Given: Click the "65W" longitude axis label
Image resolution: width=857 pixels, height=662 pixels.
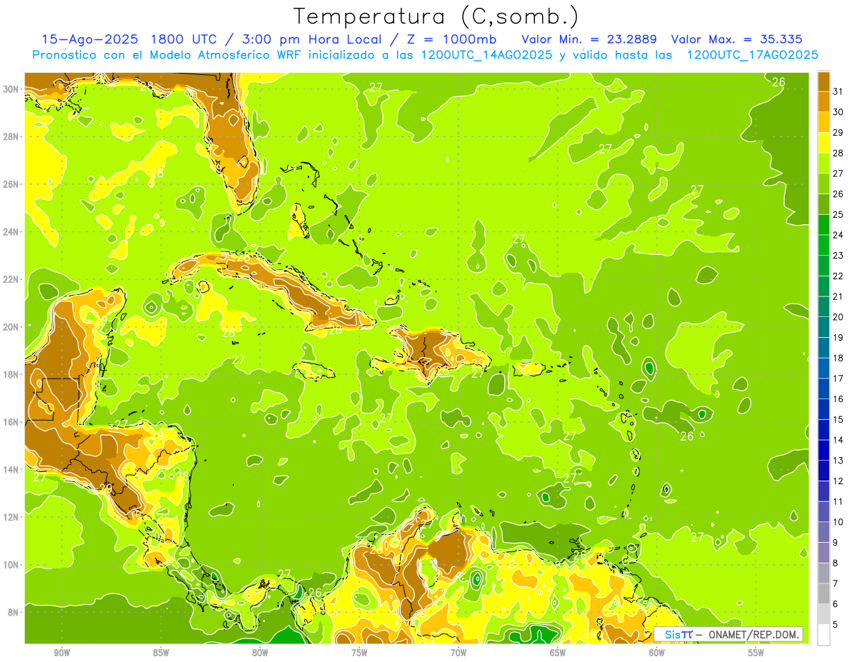Looking at the screenshot, I should click(x=558, y=653).
